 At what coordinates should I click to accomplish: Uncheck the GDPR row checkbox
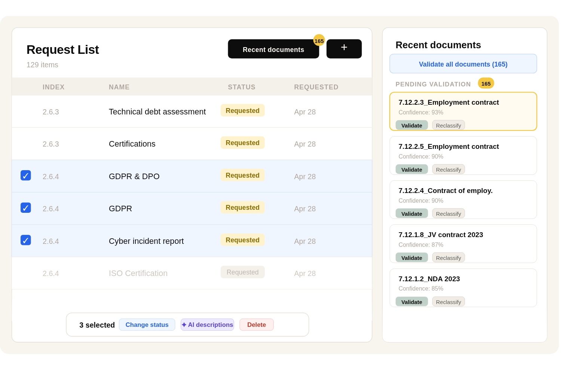coord(25,208)
